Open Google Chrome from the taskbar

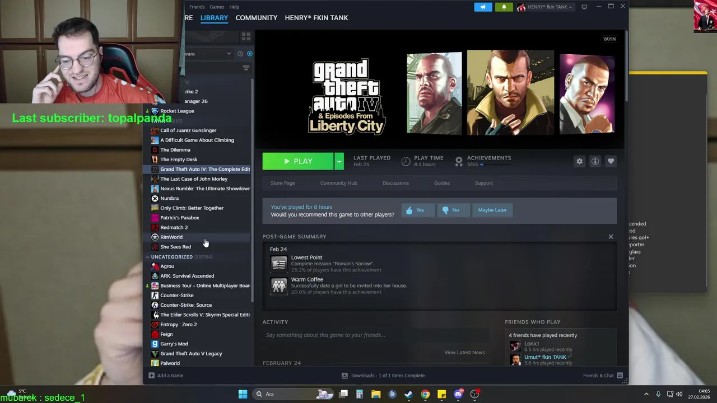pos(425,394)
